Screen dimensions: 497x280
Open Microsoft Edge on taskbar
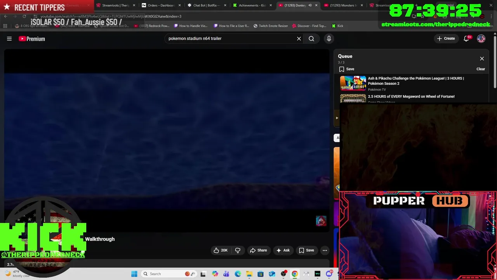(x=238, y=274)
